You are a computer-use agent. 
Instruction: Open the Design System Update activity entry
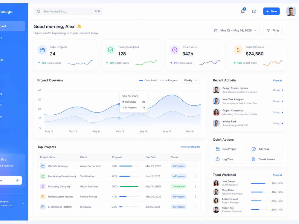pos(248,90)
